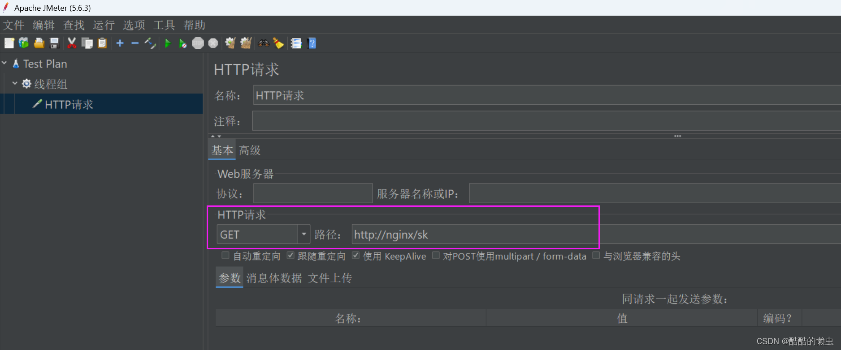
Task: Click the 名称 input field
Action: [547, 95]
